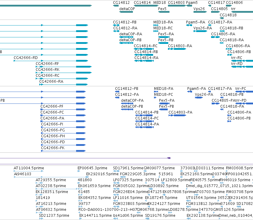Select the CG14814 gene label
The image size is (253, 220).
142,3
